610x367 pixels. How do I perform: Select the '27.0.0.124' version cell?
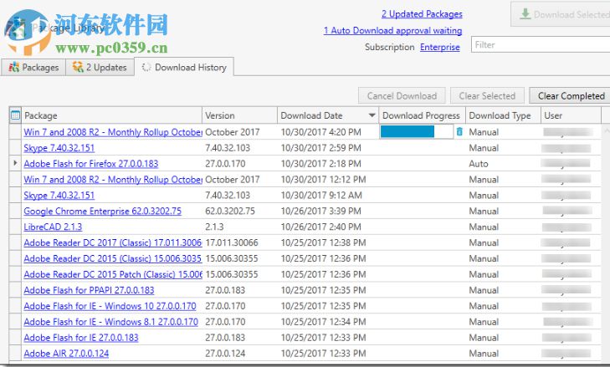[x=239, y=354]
